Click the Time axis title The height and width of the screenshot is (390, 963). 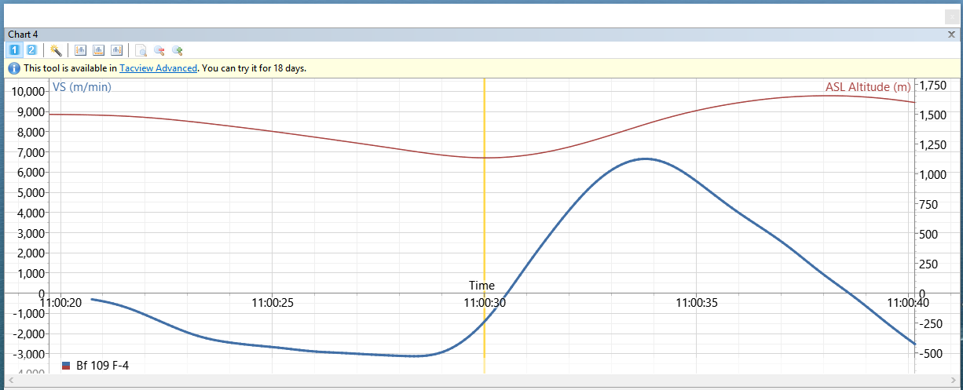click(x=482, y=286)
